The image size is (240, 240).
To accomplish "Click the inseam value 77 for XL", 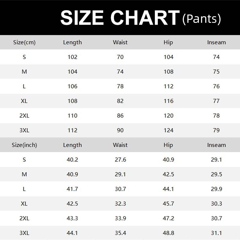I will [x=216, y=101].
